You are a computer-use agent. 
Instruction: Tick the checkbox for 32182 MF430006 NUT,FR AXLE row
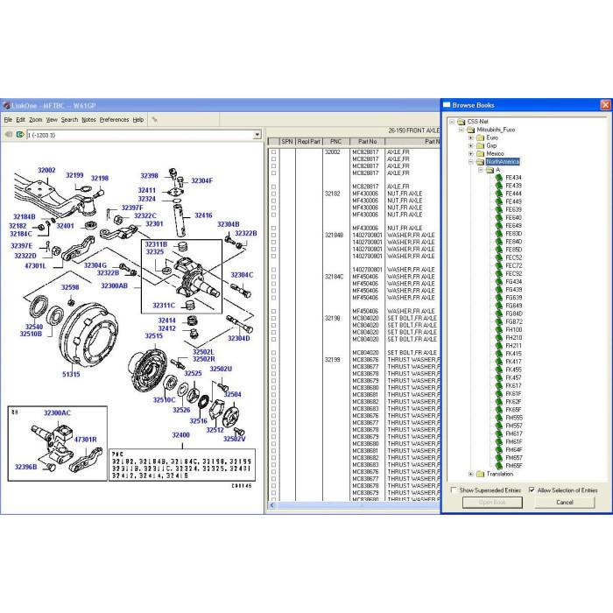pyautogui.click(x=273, y=194)
